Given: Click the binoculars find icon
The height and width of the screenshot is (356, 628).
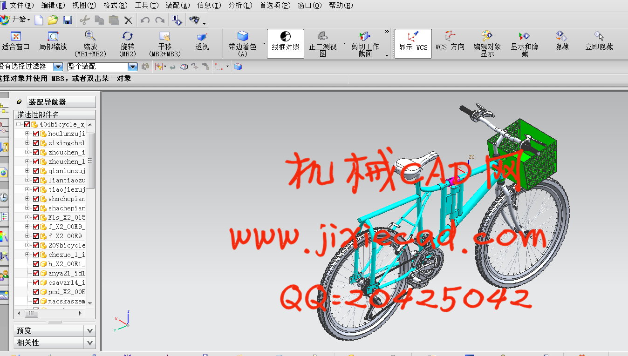Looking at the screenshot, I should click(195, 20).
